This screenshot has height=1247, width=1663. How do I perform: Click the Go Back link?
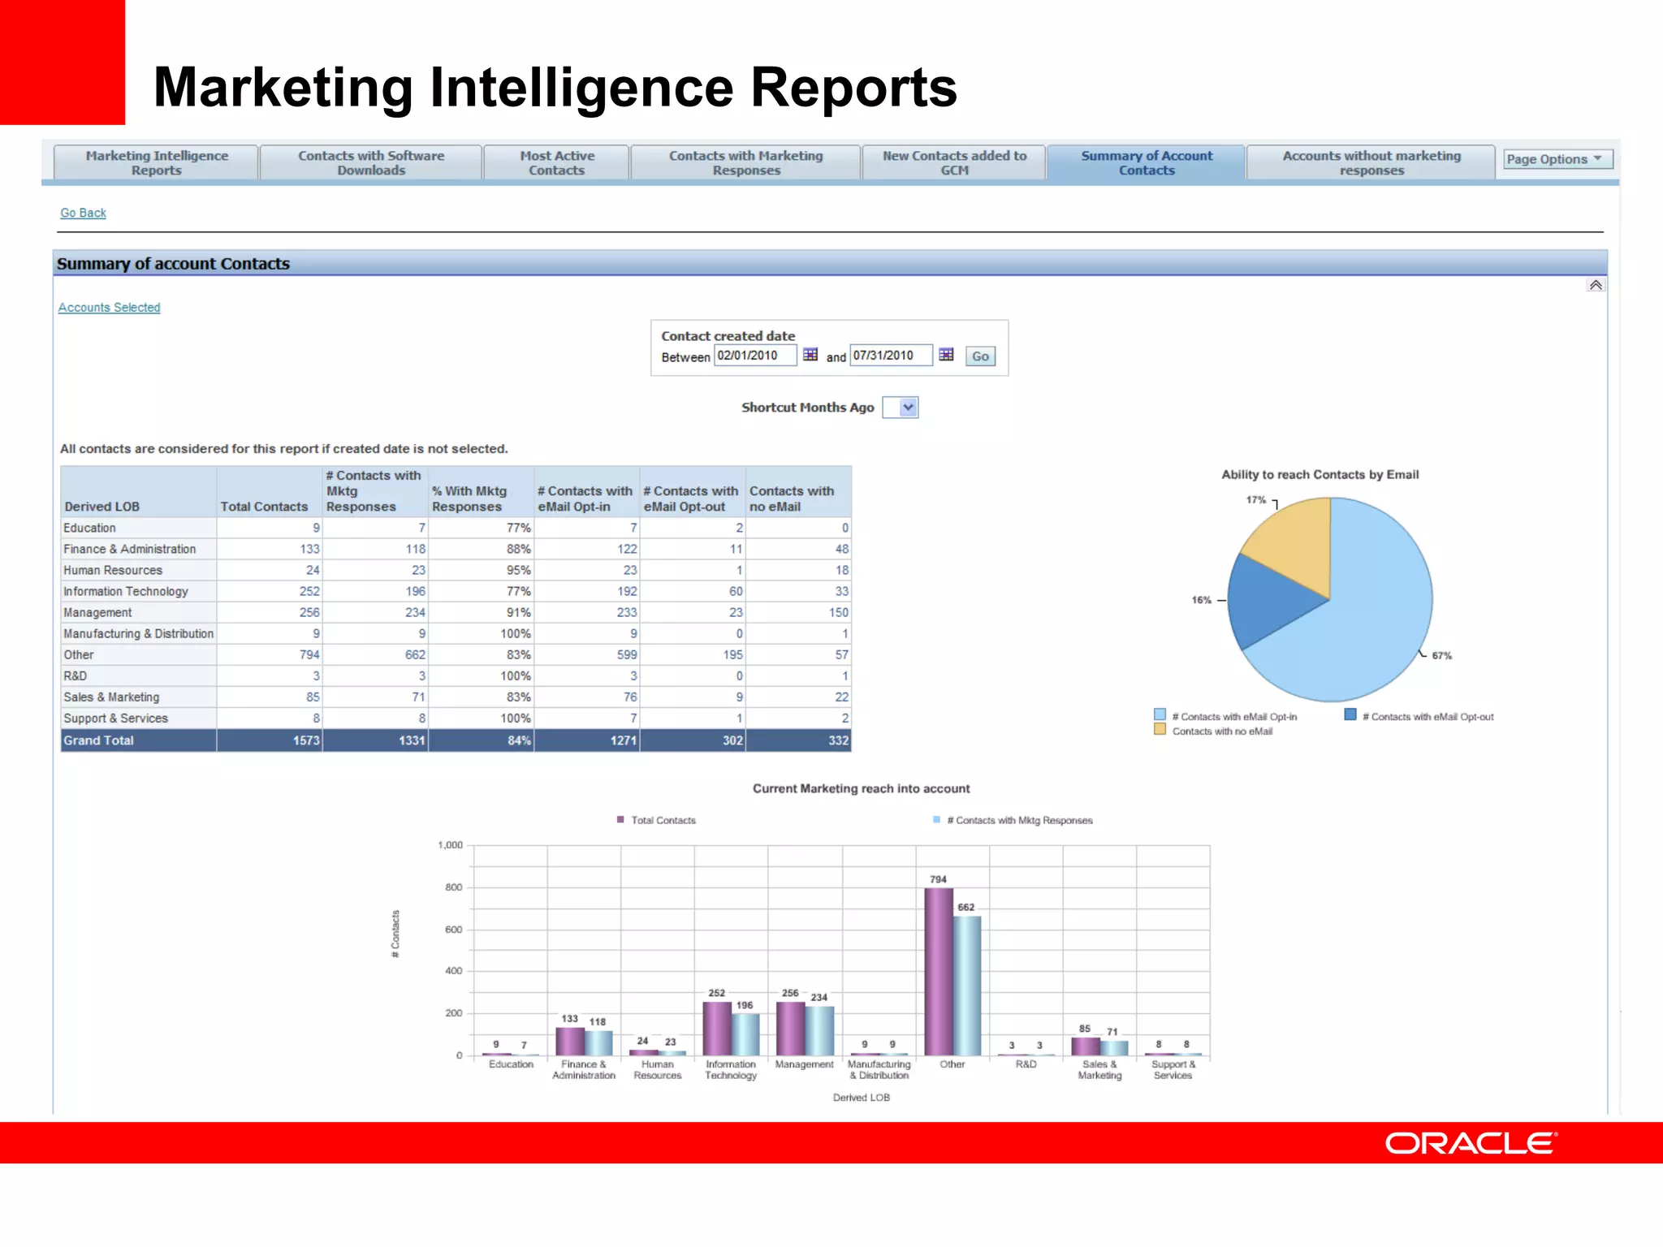tap(83, 213)
